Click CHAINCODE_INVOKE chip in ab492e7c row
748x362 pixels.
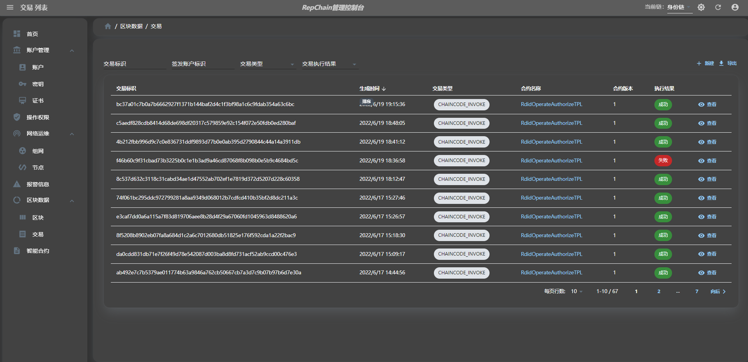click(462, 273)
